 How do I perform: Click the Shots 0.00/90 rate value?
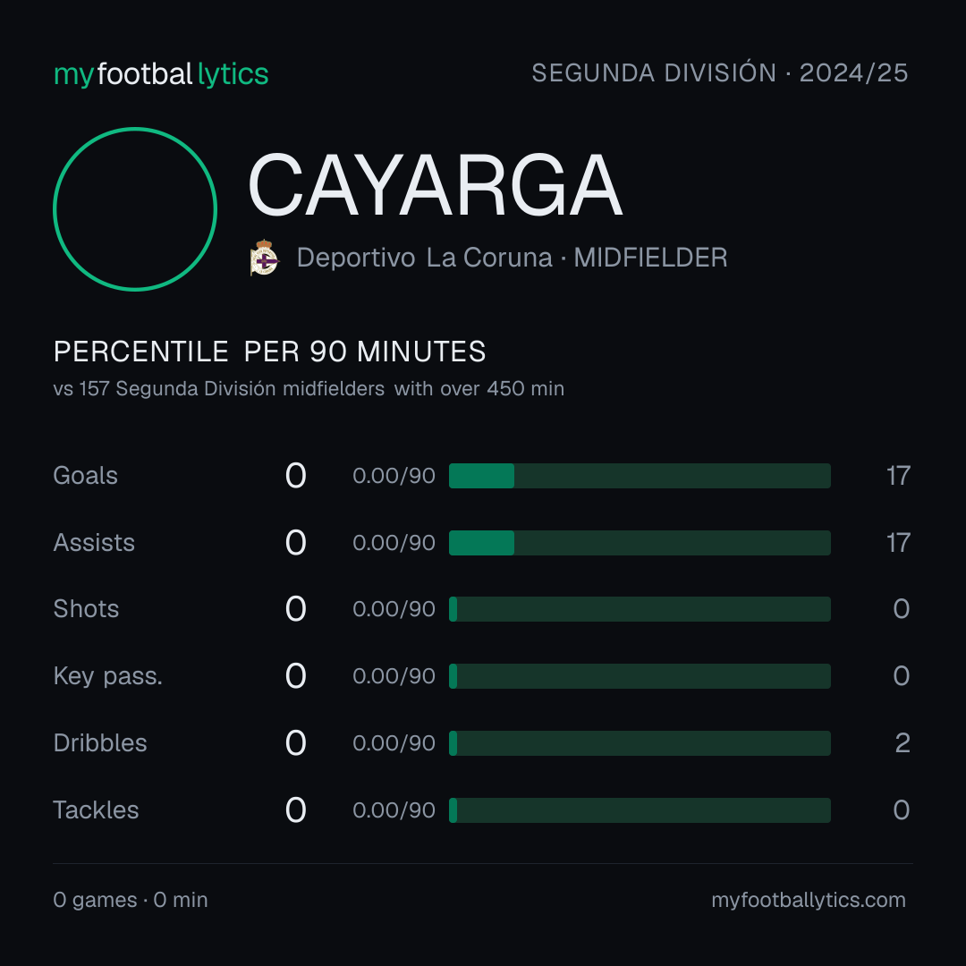click(x=394, y=609)
